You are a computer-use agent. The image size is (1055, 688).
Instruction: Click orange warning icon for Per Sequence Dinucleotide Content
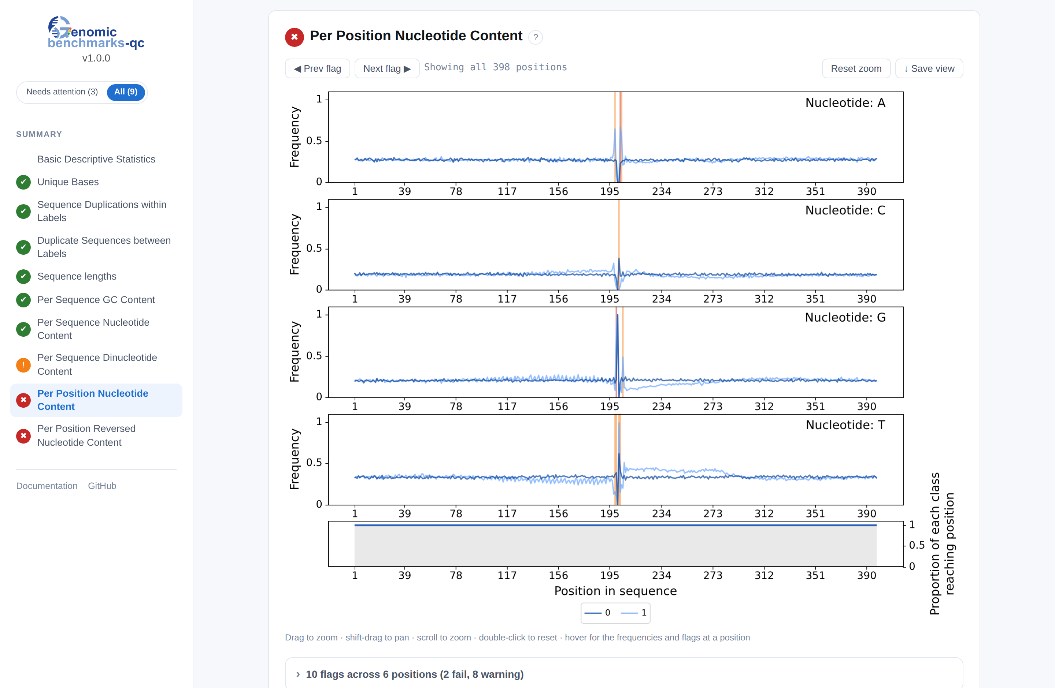[x=23, y=365]
